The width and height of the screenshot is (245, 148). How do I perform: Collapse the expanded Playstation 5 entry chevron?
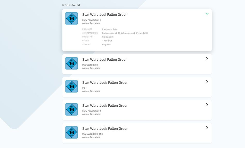[207, 14]
